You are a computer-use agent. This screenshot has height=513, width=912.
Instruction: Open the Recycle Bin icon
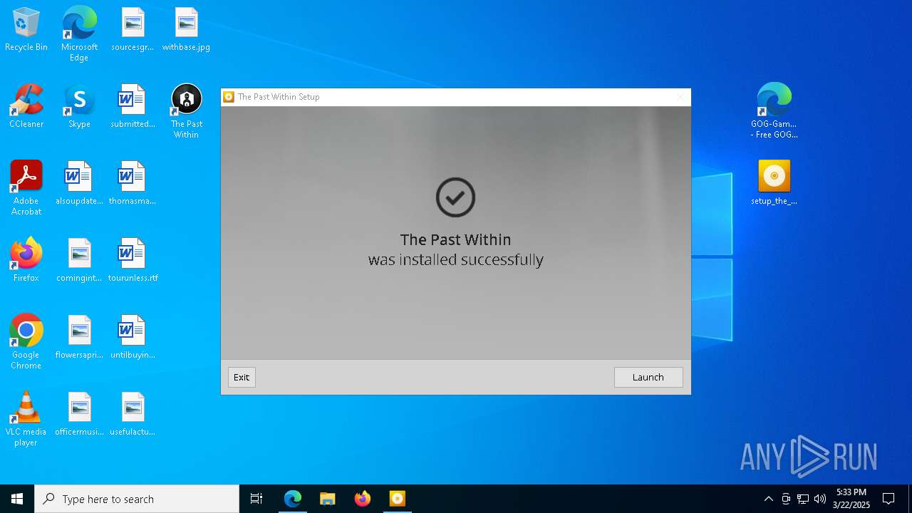pos(26,29)
